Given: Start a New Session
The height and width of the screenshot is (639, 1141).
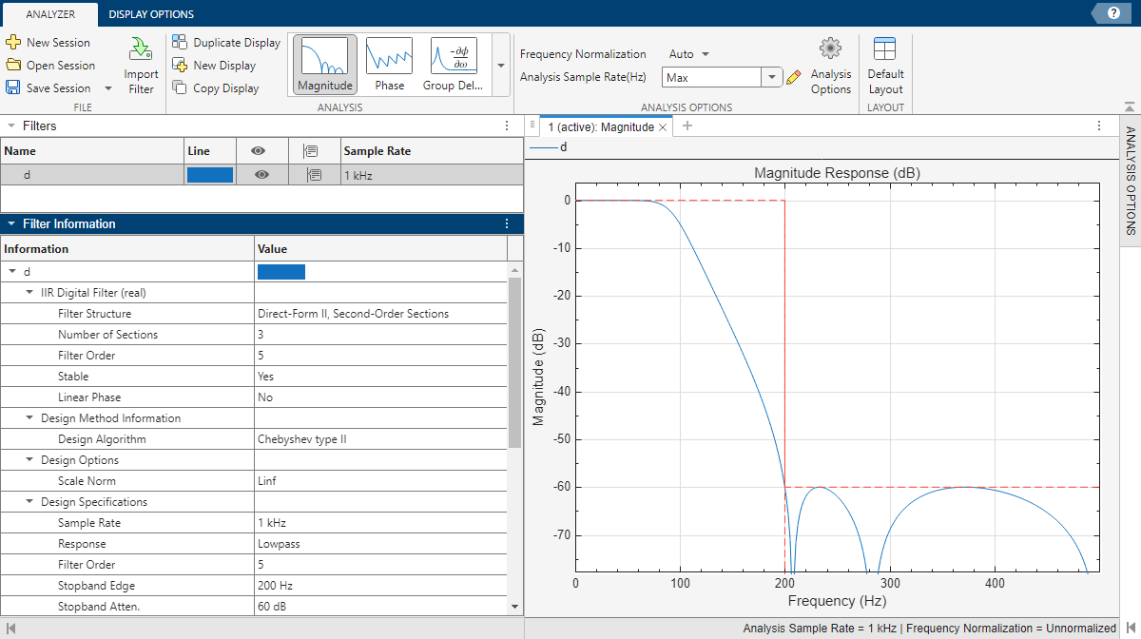Looking at the screenshot, I should coord(52,42).
